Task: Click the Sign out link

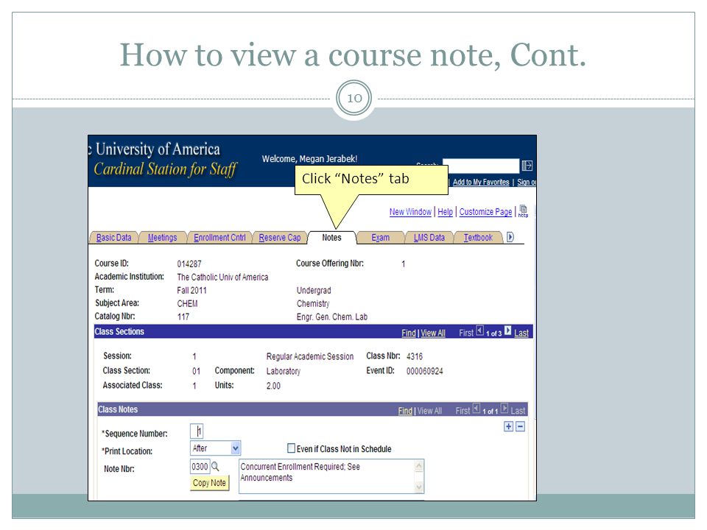Action: pos(526,182)
